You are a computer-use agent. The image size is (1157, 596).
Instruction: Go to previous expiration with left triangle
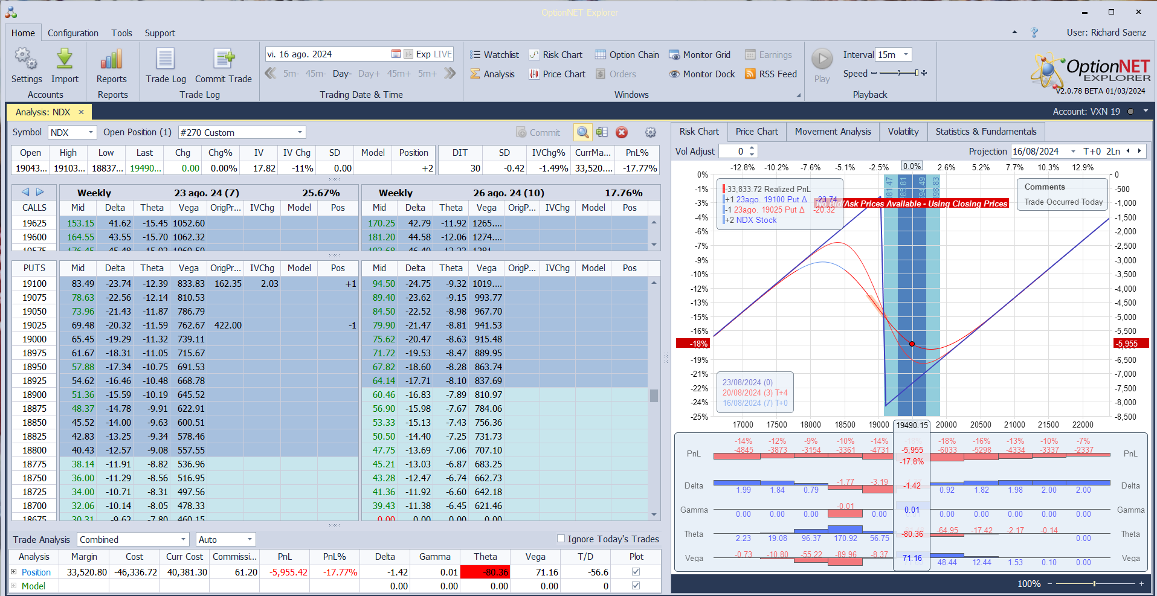click(25, 192)
